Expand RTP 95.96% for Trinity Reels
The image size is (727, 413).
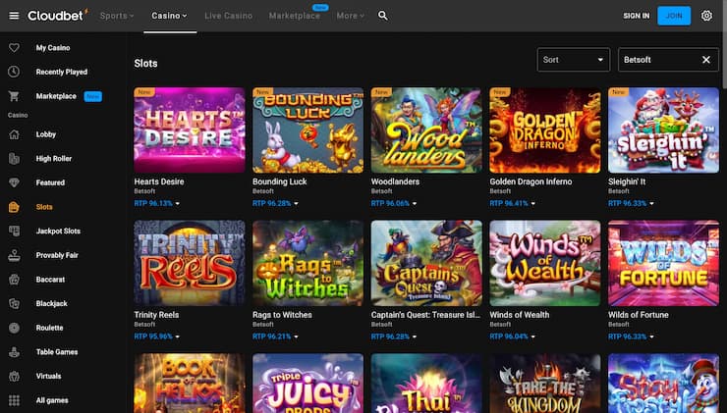click(x=157, y=336)
